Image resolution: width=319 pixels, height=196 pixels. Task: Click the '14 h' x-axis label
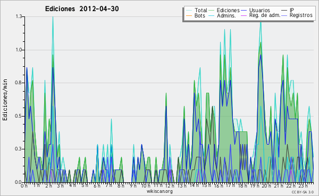point(194,185)
